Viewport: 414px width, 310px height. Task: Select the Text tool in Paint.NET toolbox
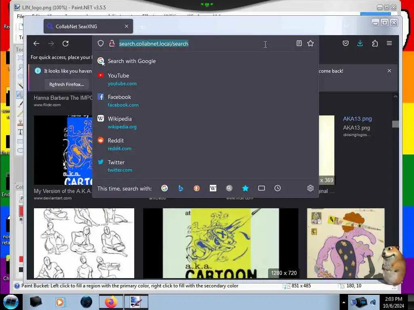pos(20,132)
